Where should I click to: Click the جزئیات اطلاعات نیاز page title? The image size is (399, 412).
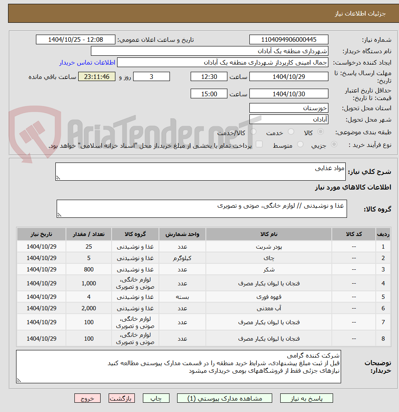tap(360, 14)
